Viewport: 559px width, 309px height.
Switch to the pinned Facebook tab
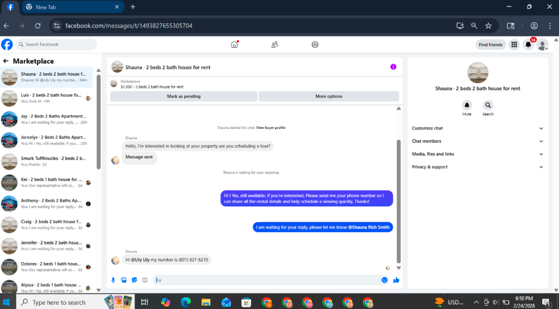pyautogui.click(x=10, y=7)
